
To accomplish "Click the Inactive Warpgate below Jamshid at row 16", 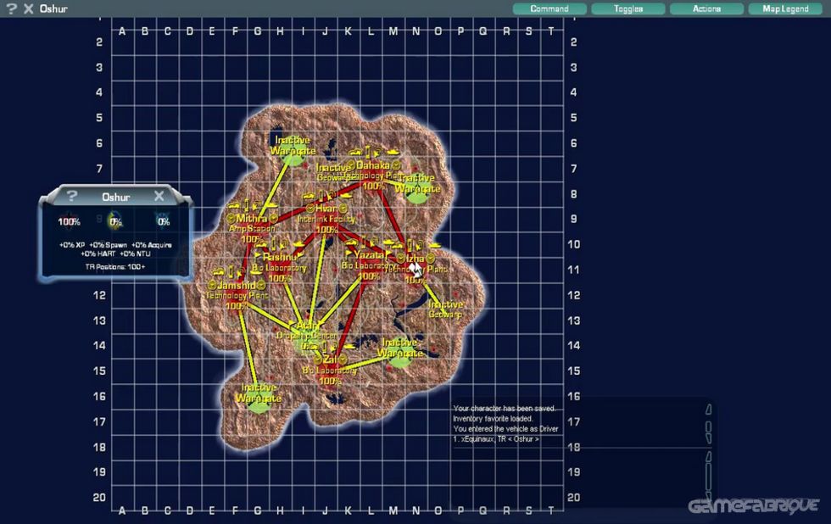I will click(259, 393).
